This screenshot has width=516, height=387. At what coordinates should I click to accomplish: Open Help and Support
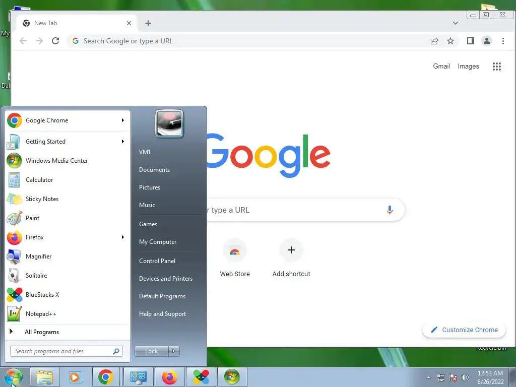(x=163, y=314)
